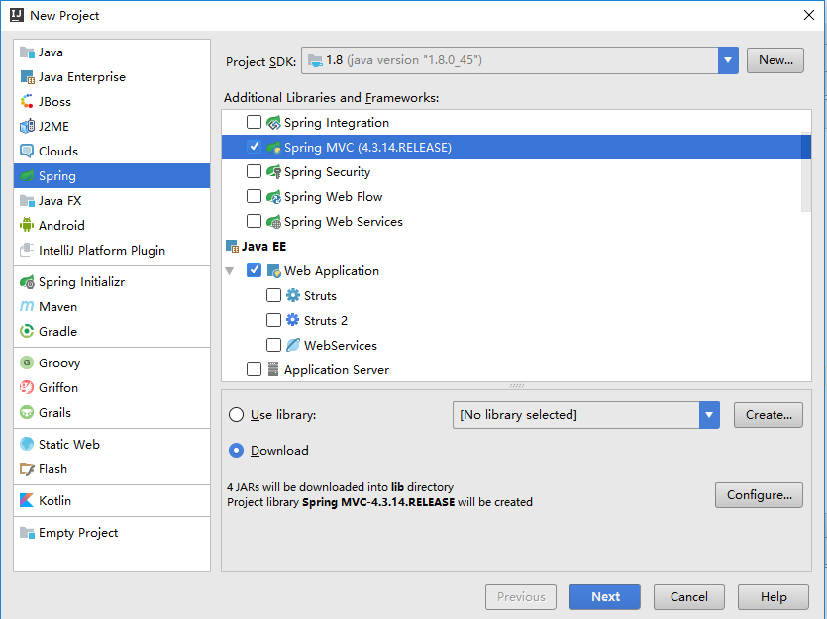
Task: Choose the Java Enterprise project type
Action: point(112,77)
